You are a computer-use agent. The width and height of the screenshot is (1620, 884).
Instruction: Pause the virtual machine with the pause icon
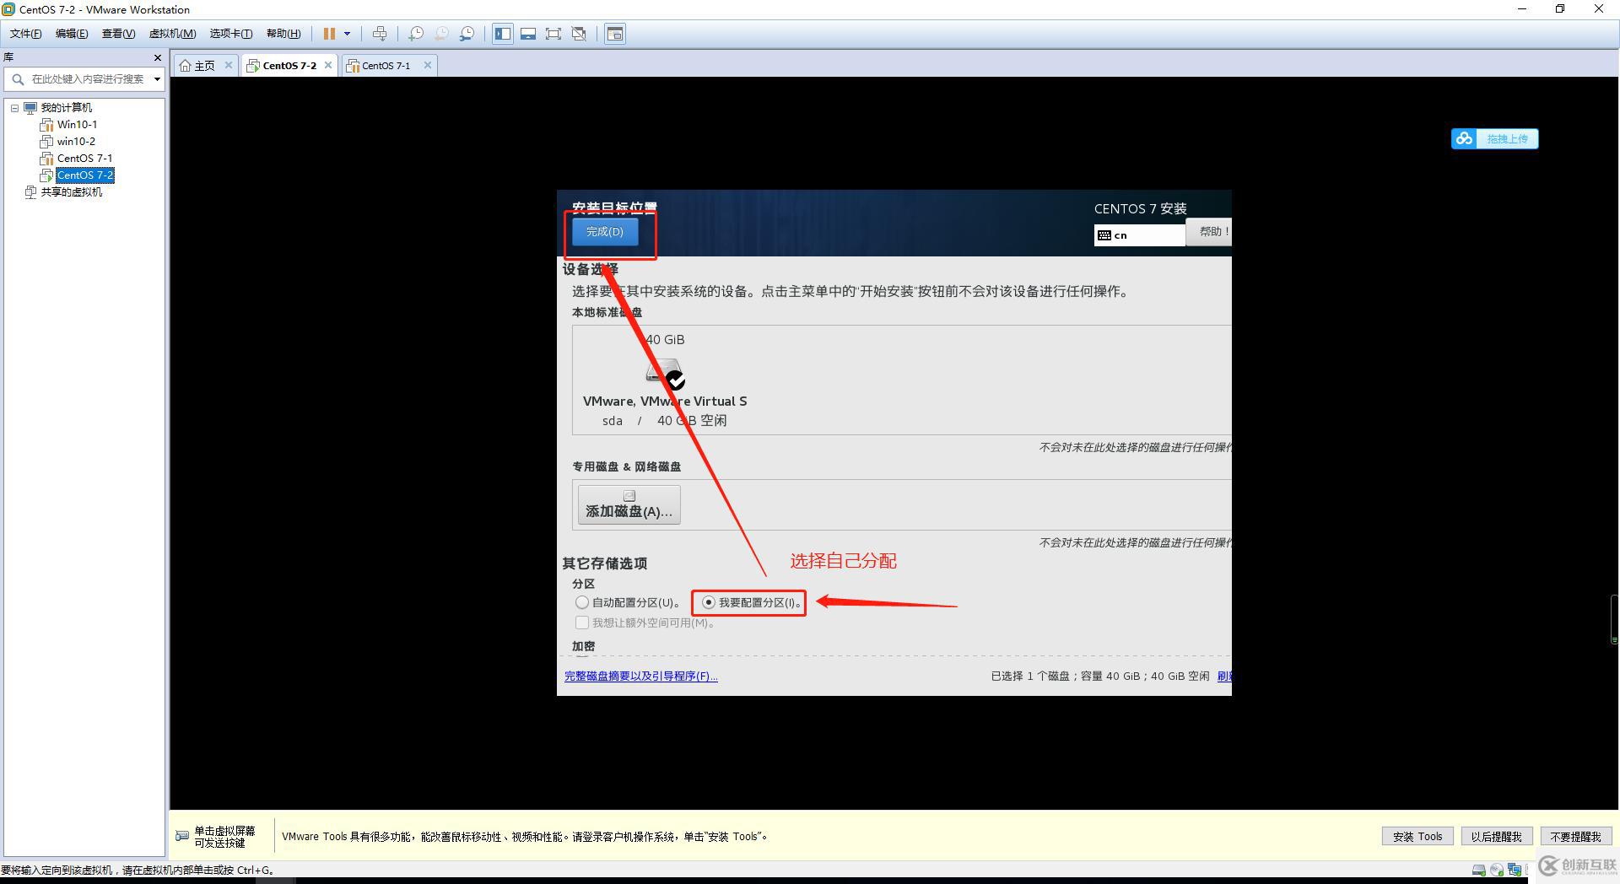point(329,34)
